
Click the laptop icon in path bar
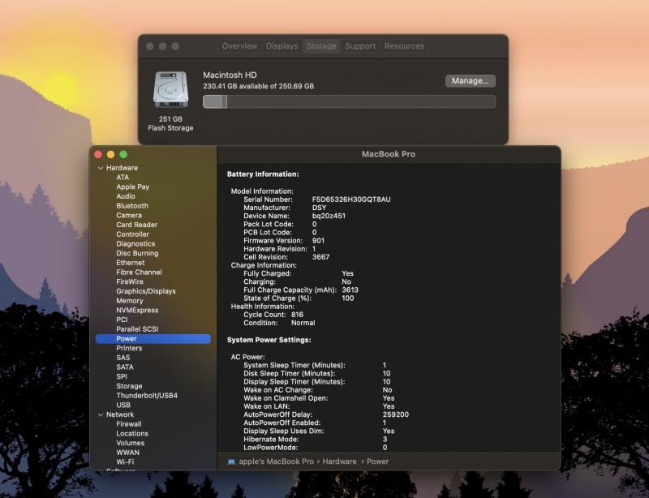click(x=231, y=462)
